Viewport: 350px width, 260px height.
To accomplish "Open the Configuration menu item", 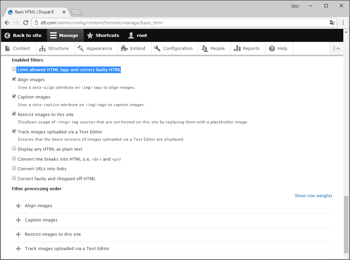I will (x=173, y=49).
